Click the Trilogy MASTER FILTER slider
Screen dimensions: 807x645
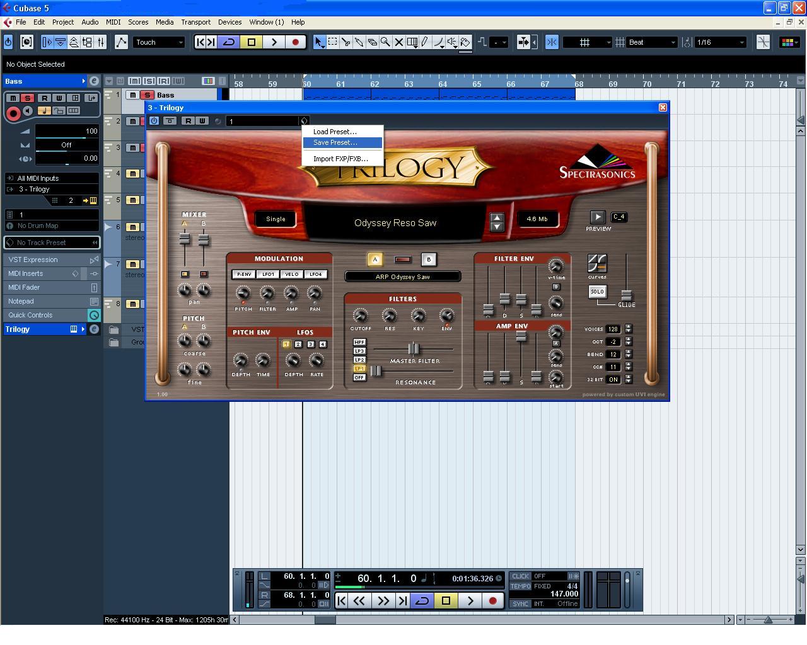(413, 348)
